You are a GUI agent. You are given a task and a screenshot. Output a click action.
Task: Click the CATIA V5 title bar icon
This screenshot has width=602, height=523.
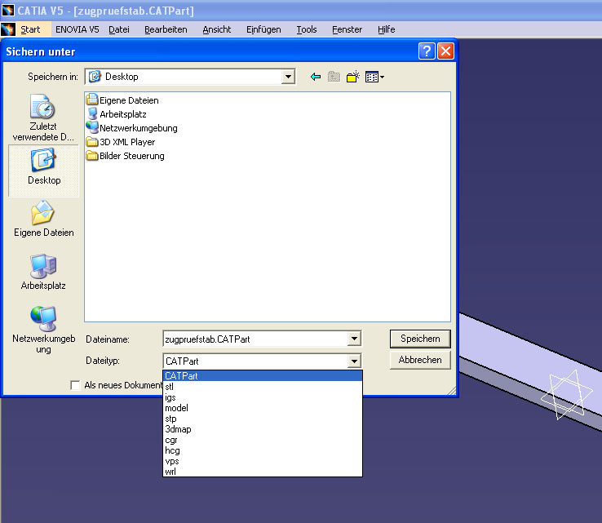pos(8,11)
